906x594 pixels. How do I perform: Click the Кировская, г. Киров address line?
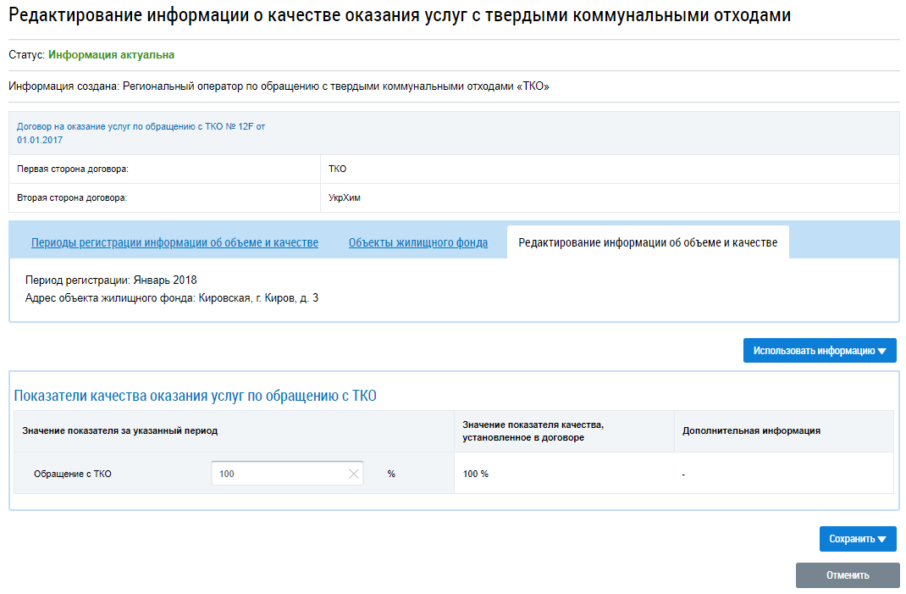pyautogui.click(x=172, y=298)
